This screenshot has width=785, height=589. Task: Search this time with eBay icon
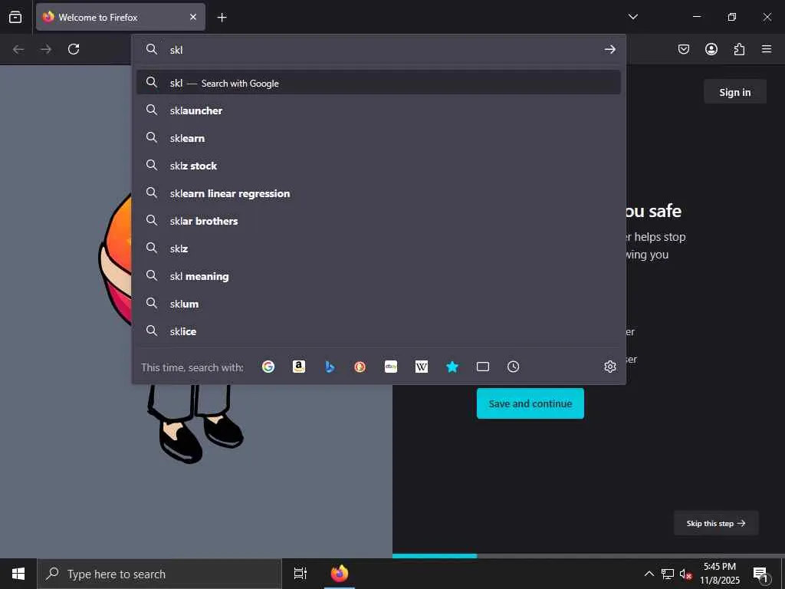point(391,367)
